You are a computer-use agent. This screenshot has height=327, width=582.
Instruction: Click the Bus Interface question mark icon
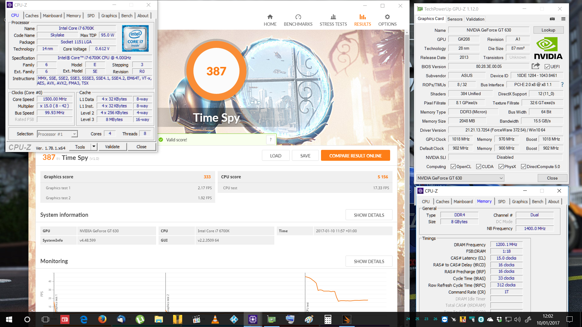click(x=562, y=84)
